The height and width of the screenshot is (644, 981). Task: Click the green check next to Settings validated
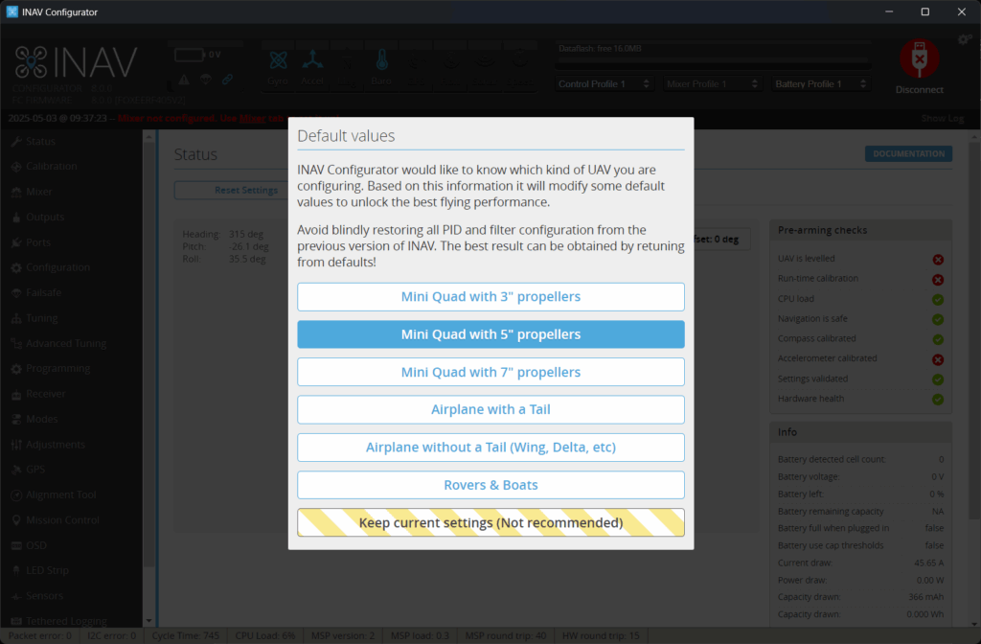pos(938,379)
